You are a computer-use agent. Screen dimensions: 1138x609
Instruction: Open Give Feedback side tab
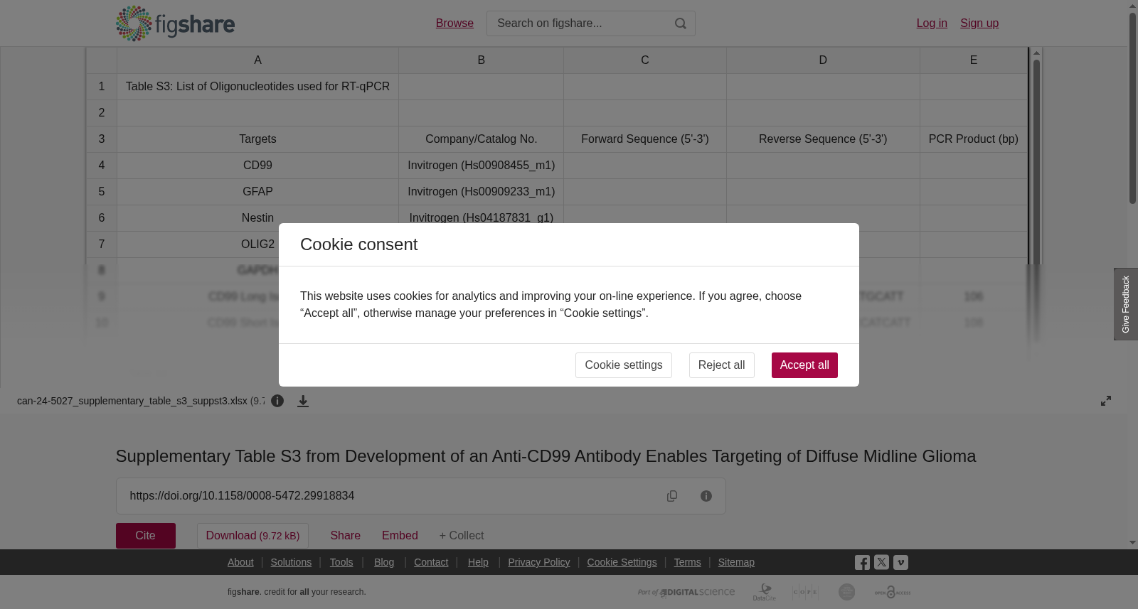[1125, 304]
